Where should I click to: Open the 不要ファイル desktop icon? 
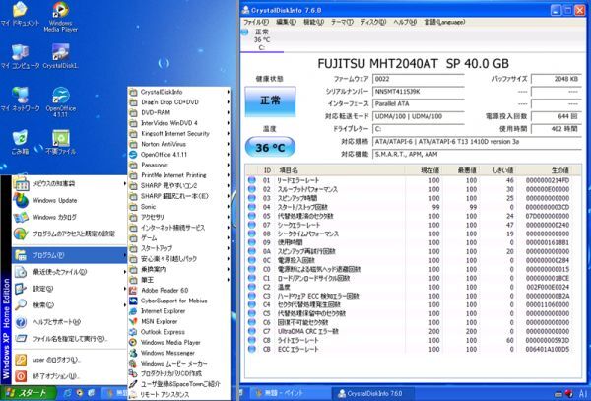(x=61, y=142)
